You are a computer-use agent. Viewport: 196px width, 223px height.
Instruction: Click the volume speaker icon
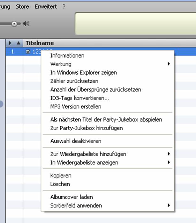26,23
